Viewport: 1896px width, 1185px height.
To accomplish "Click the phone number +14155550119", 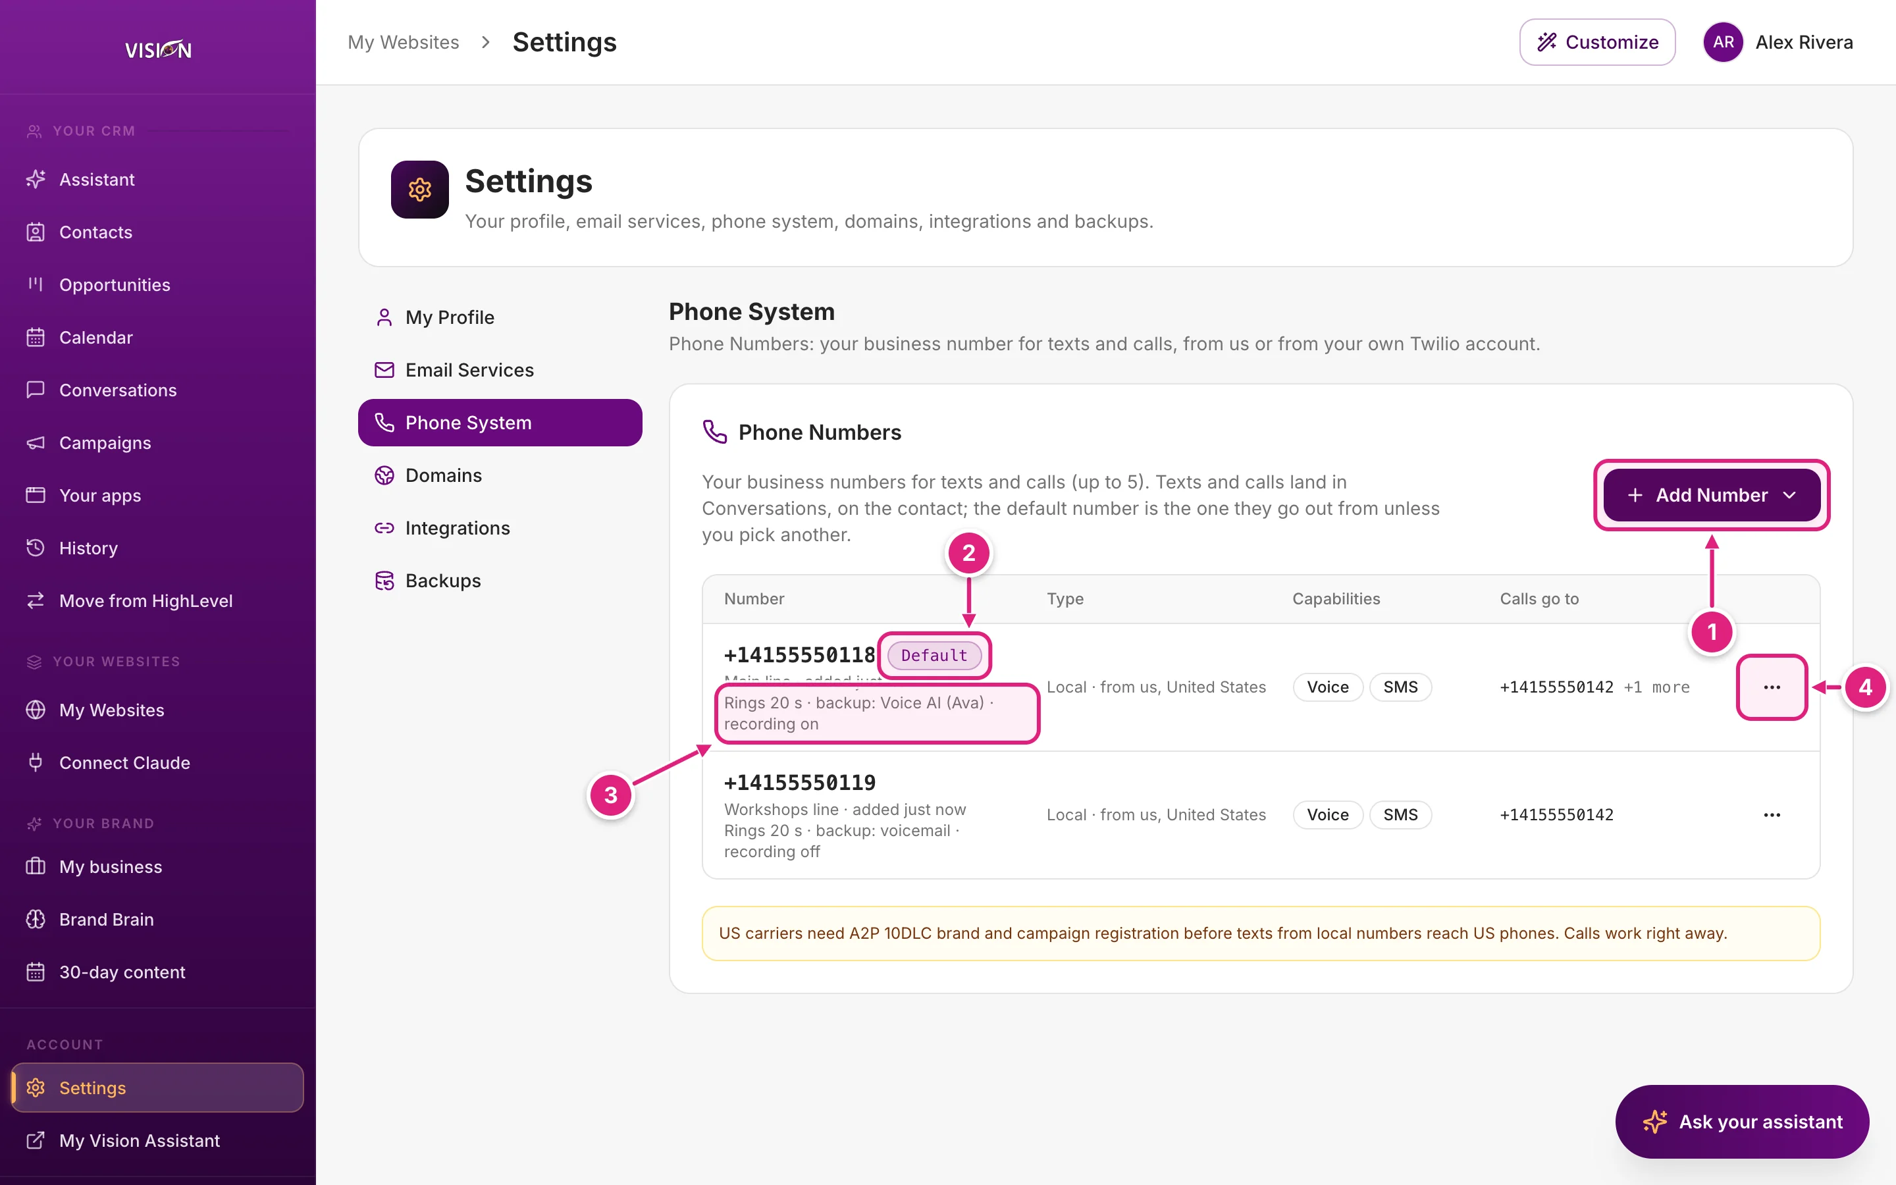I will [x=800, y=782].
